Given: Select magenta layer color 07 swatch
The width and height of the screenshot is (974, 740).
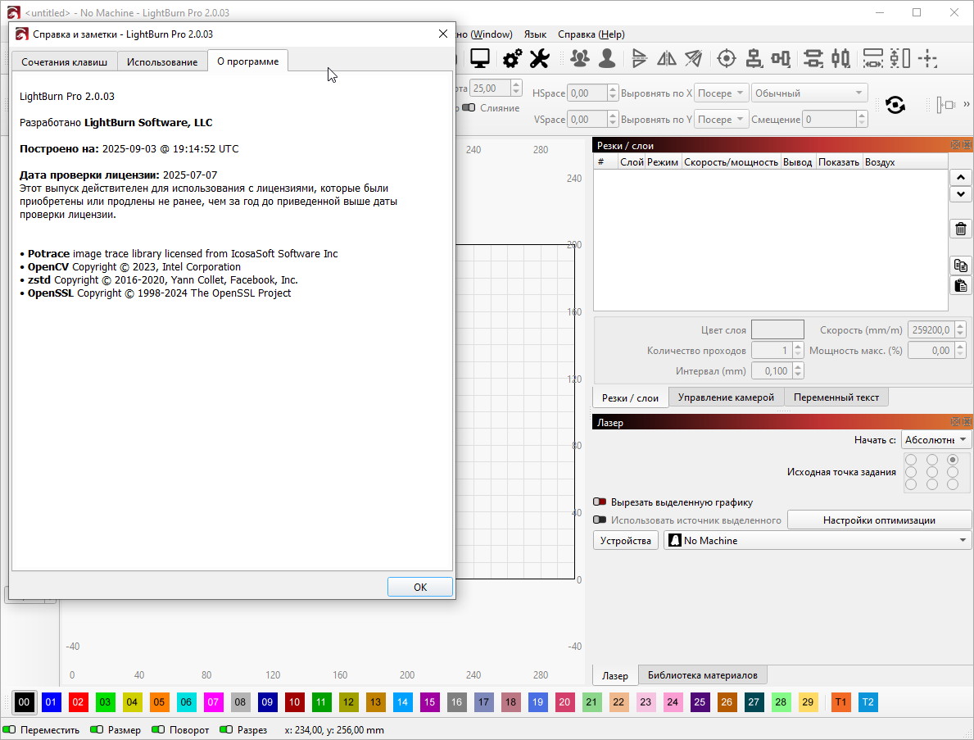Looking at the screenshot, I should (213, 702).
